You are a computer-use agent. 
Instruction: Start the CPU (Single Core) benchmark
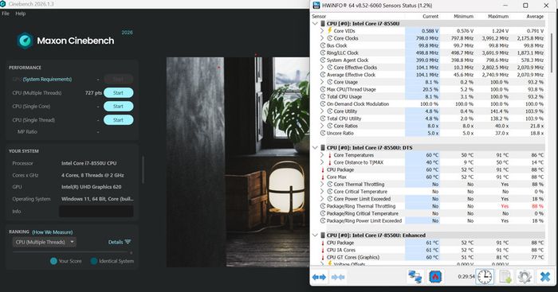point(119,107)
